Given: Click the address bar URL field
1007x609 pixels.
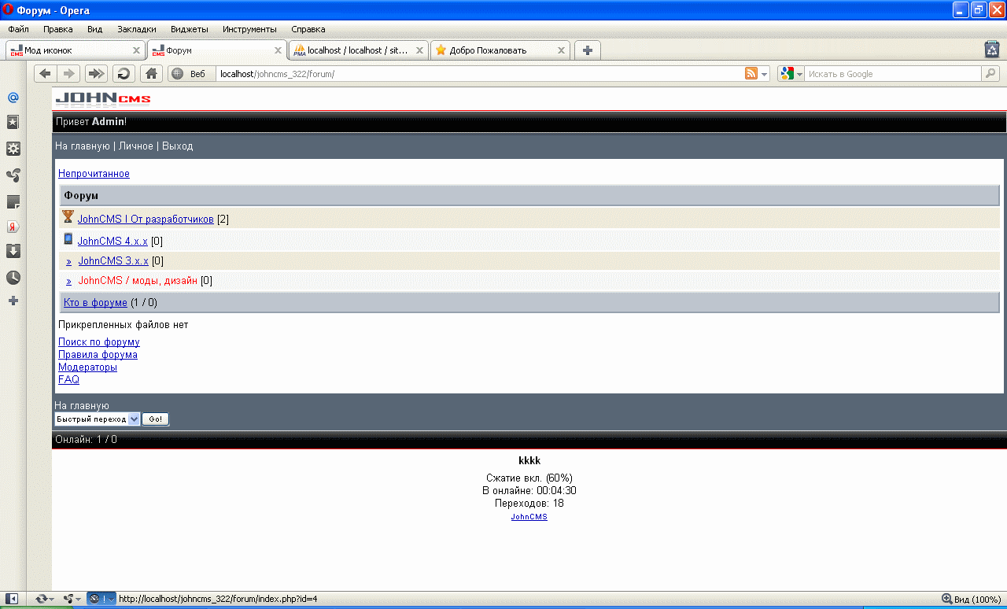Looking at the screenshot, I should [x=478, y=74].
